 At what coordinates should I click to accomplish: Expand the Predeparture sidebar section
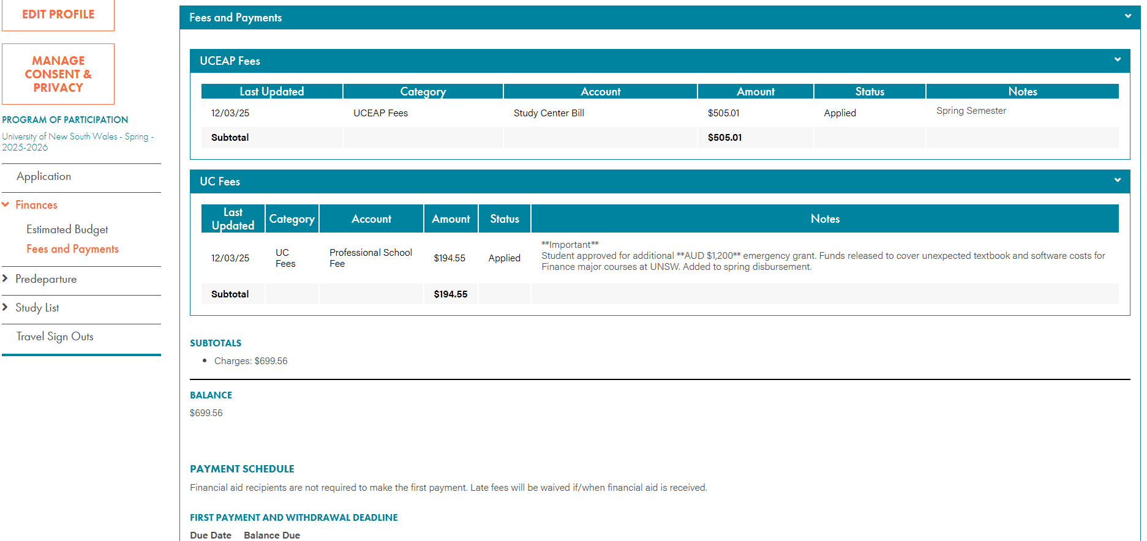(6, 279)
